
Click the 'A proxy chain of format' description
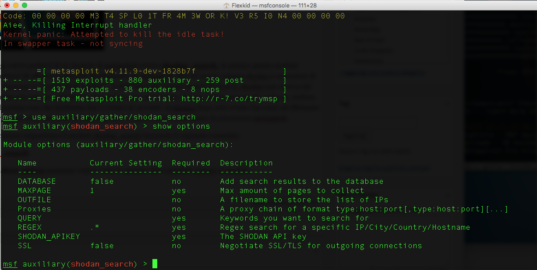364,209
